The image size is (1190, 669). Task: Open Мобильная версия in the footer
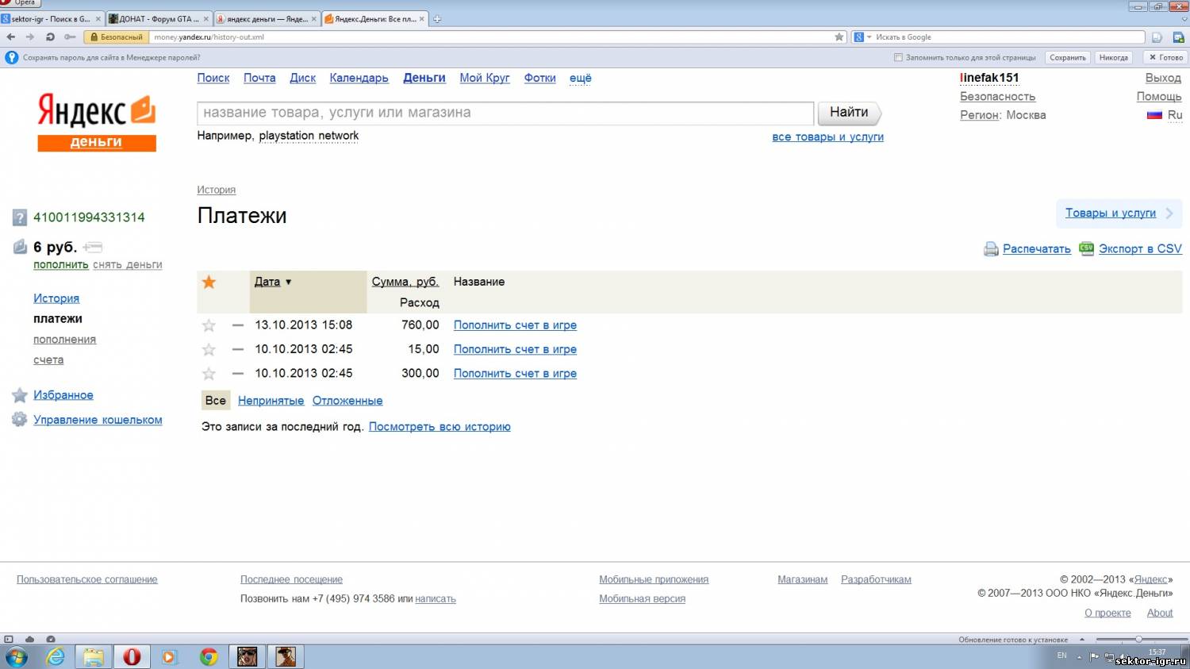[x=642, y=599]
